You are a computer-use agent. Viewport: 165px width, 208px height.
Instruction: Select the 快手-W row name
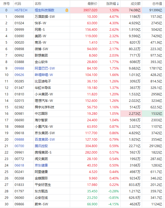(40, 23)
